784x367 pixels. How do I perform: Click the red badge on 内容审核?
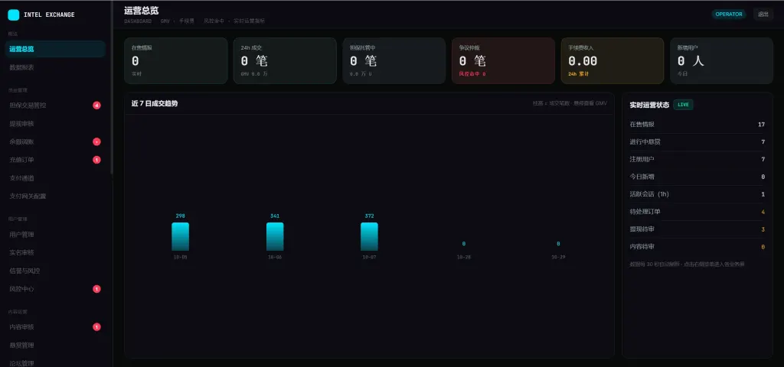pos(96,327)
